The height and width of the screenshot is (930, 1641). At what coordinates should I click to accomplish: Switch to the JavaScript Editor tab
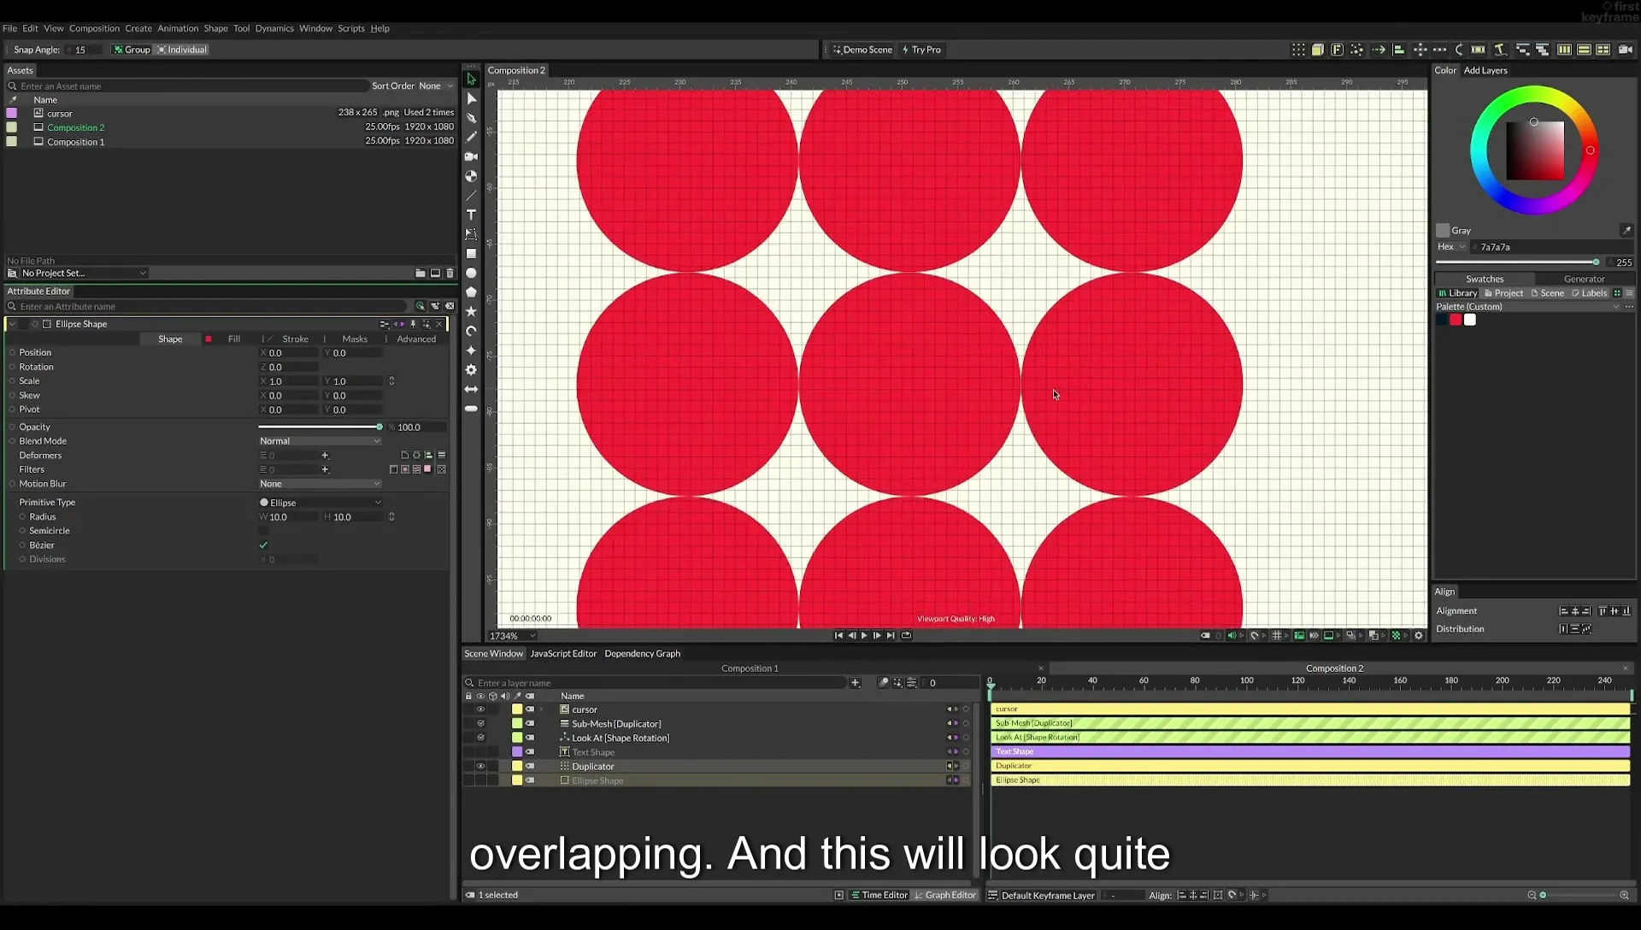pyautogui.click(x=563, y=654)
